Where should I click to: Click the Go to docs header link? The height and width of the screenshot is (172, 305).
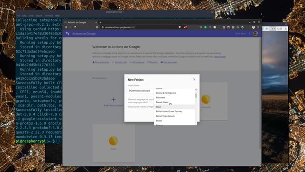click(240, 33)
